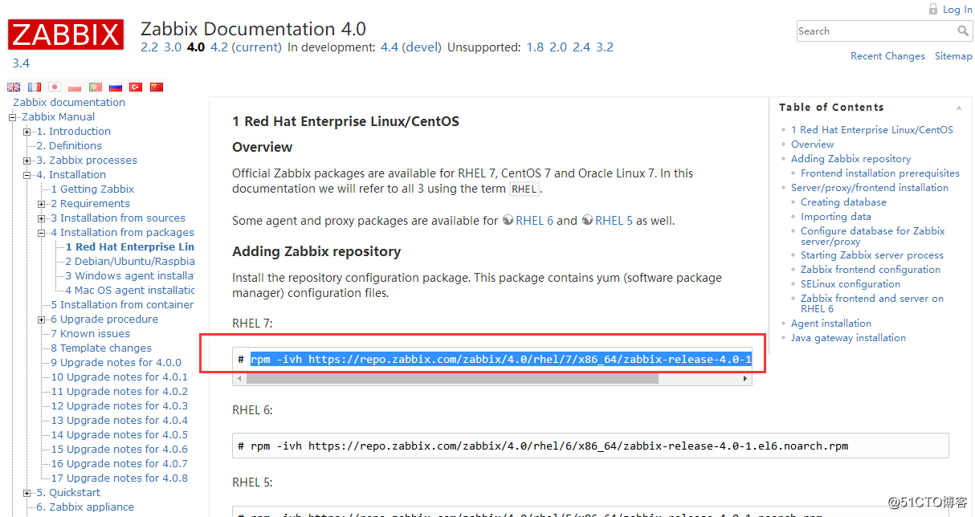The image size is (975, 517).
Task: Open 5 Installation from containers page
Action: [x=122, y=305]
